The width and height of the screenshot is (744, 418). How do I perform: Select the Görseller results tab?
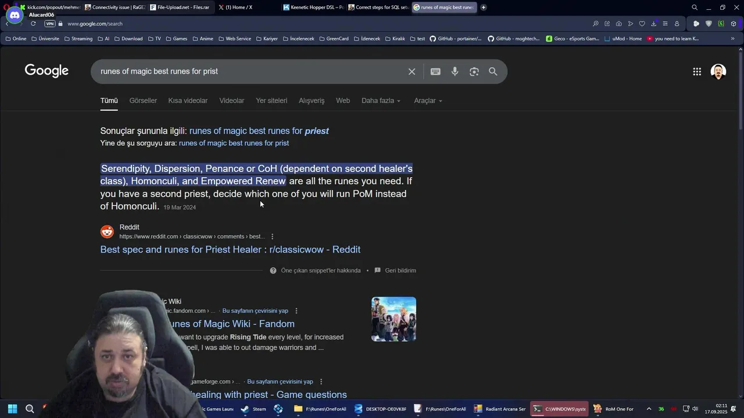click(143, 100)
